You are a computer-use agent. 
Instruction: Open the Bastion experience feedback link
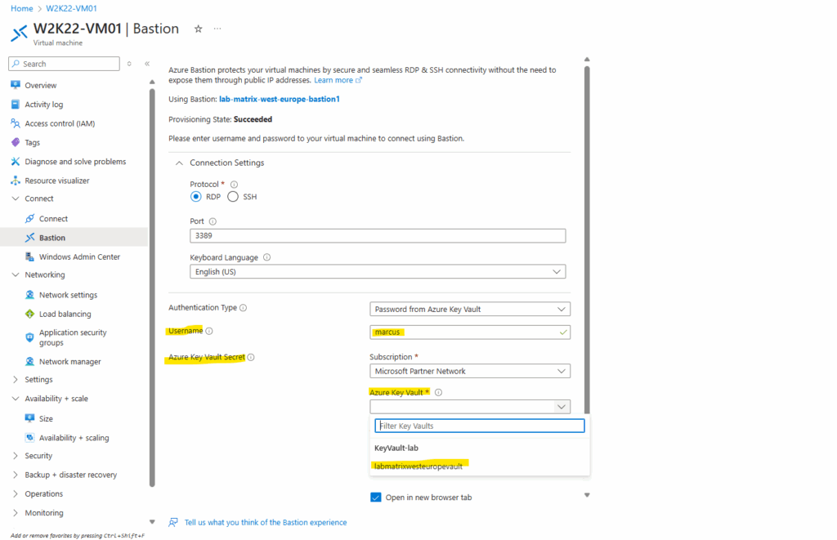pos(266,522)
